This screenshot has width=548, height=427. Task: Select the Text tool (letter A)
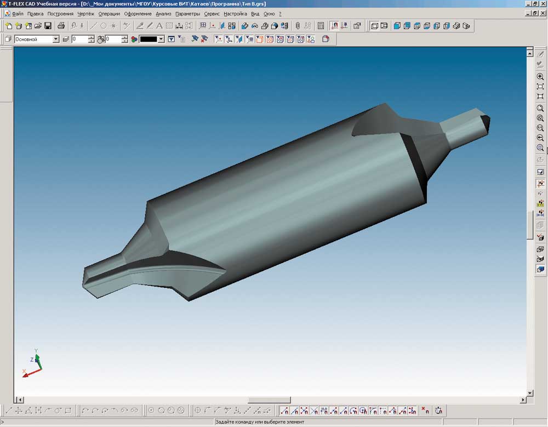(159, 26)
